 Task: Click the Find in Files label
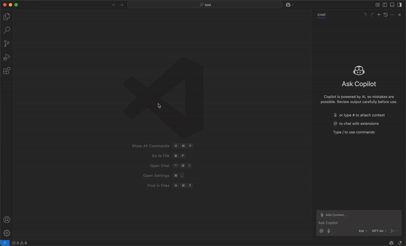(158, 186)
